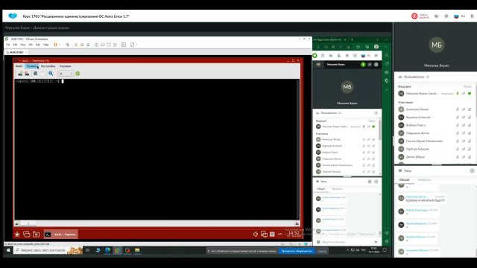The image size is (477, 268).
Task: Toggle green screen-share icon for presenter row
Action: point(470,94)
